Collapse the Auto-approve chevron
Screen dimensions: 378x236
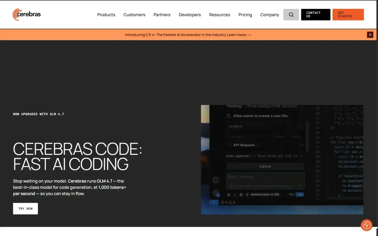click(x=302, y=156)
